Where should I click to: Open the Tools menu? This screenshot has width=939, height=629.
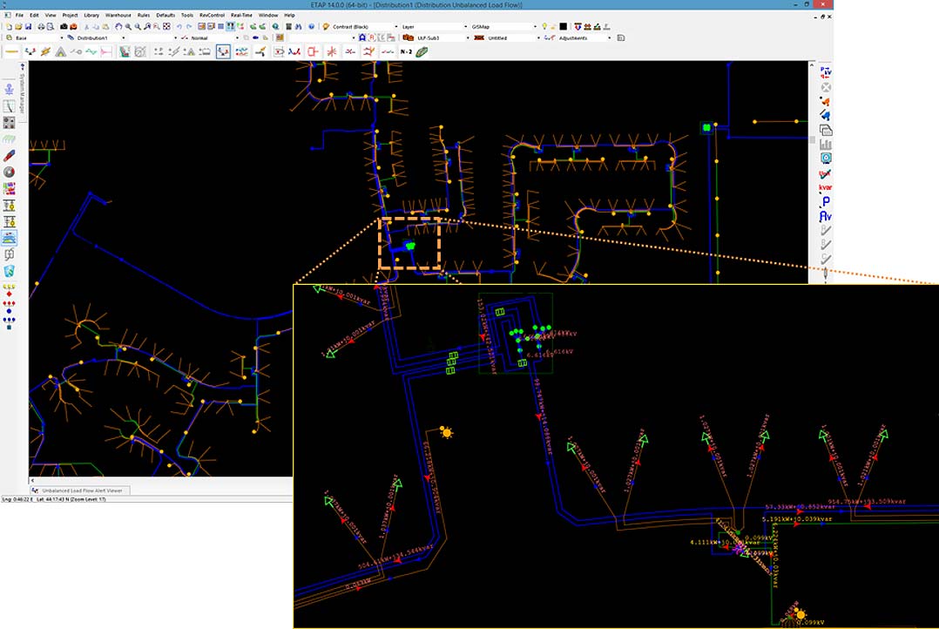pos(186,14)
